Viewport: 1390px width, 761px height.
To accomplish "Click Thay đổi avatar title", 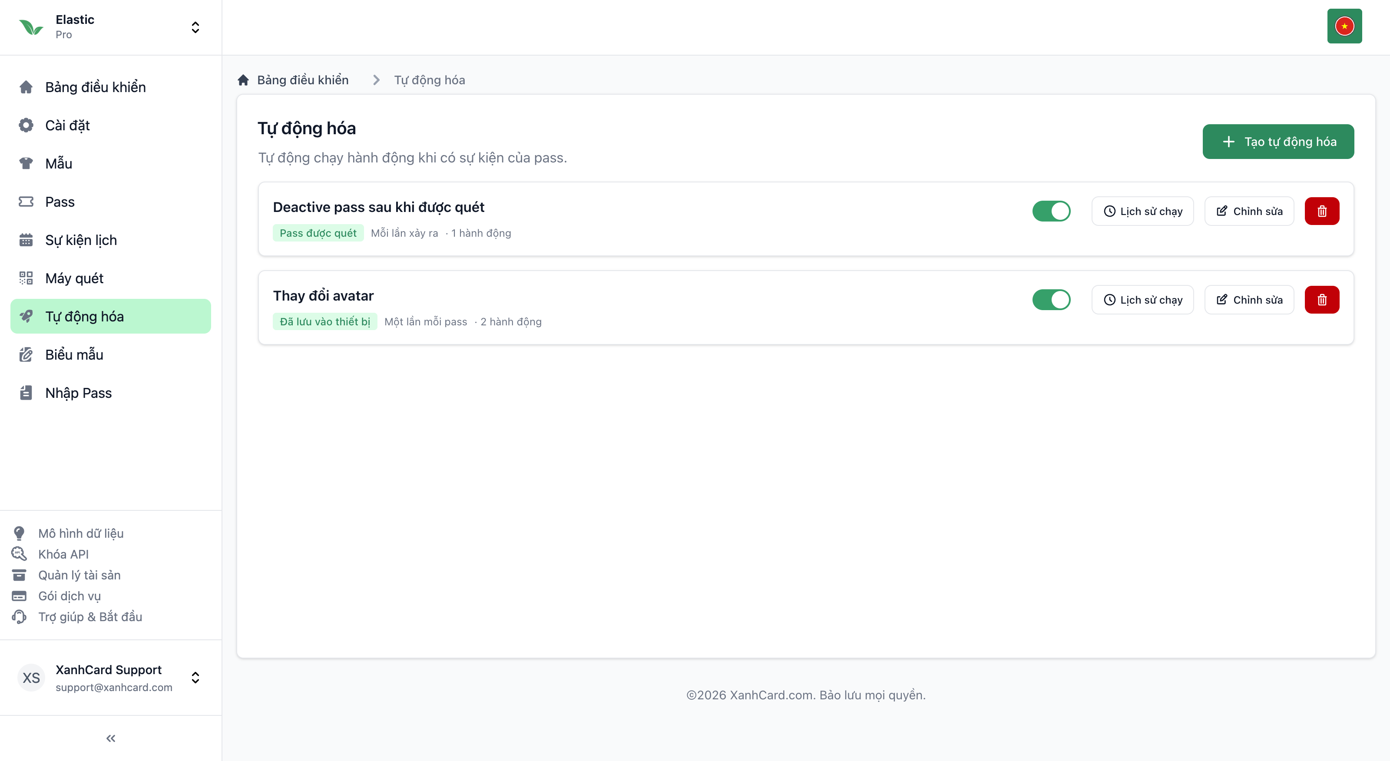I will coord(323,296).
